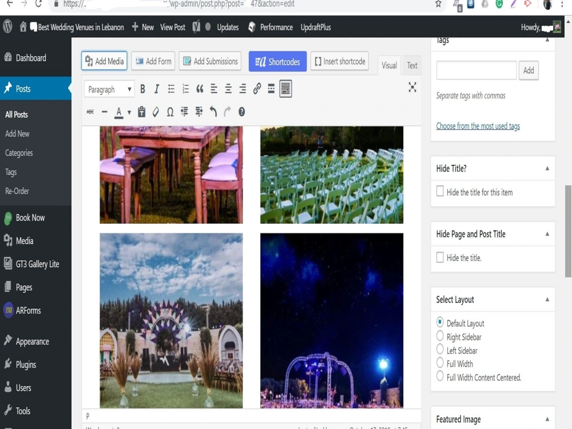Insert a special character (omega)
The height and width of the screenshot is (429, 572).
pos(170,112)
